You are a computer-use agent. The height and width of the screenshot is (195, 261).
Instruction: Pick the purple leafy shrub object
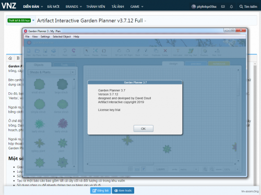pyautogui.click(x=63, y=124)
